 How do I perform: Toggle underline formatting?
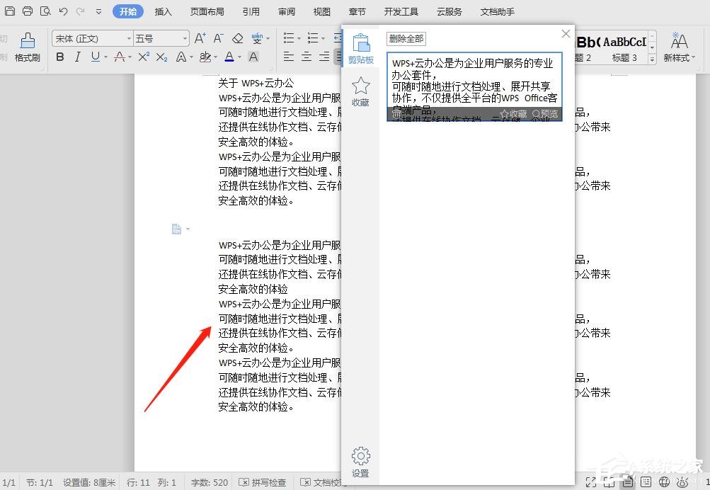pos(94,57)
